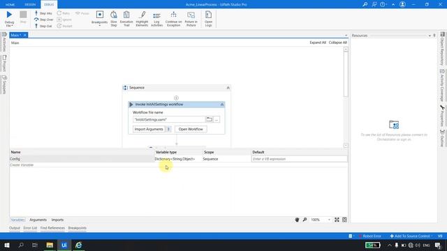
Task: Open the Sequence scope cell for Config
Action: (x=226, y=159)
